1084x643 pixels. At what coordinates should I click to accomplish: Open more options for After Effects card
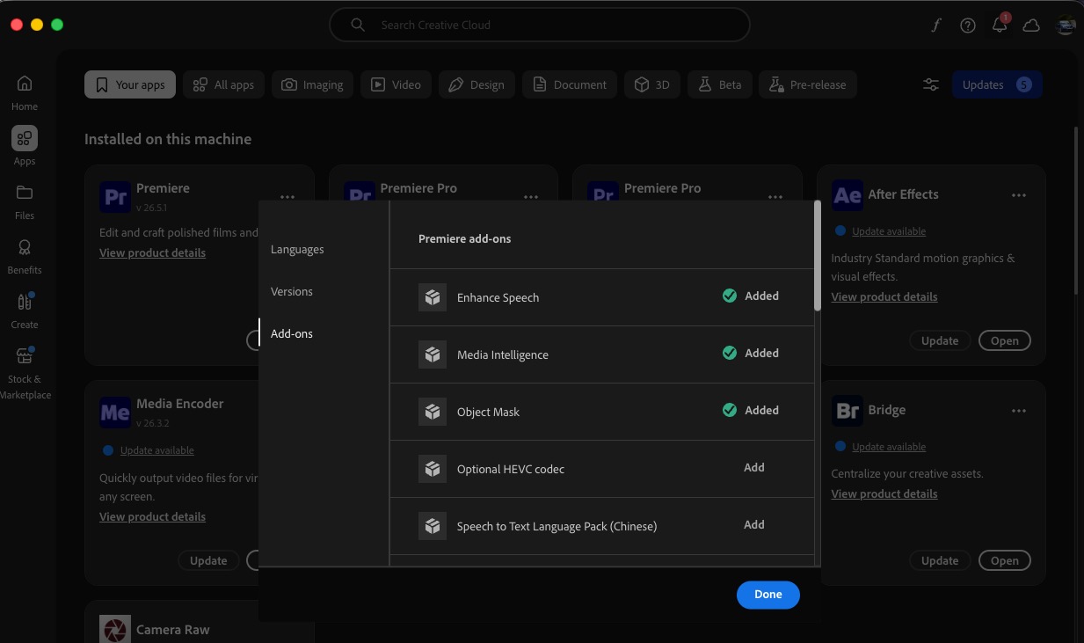pyautogui.click(x=1019, y=195)
